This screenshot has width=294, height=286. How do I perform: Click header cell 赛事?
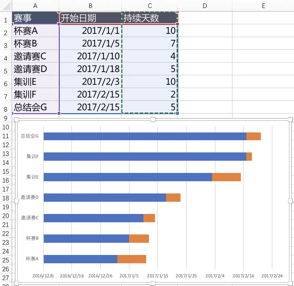35,18
